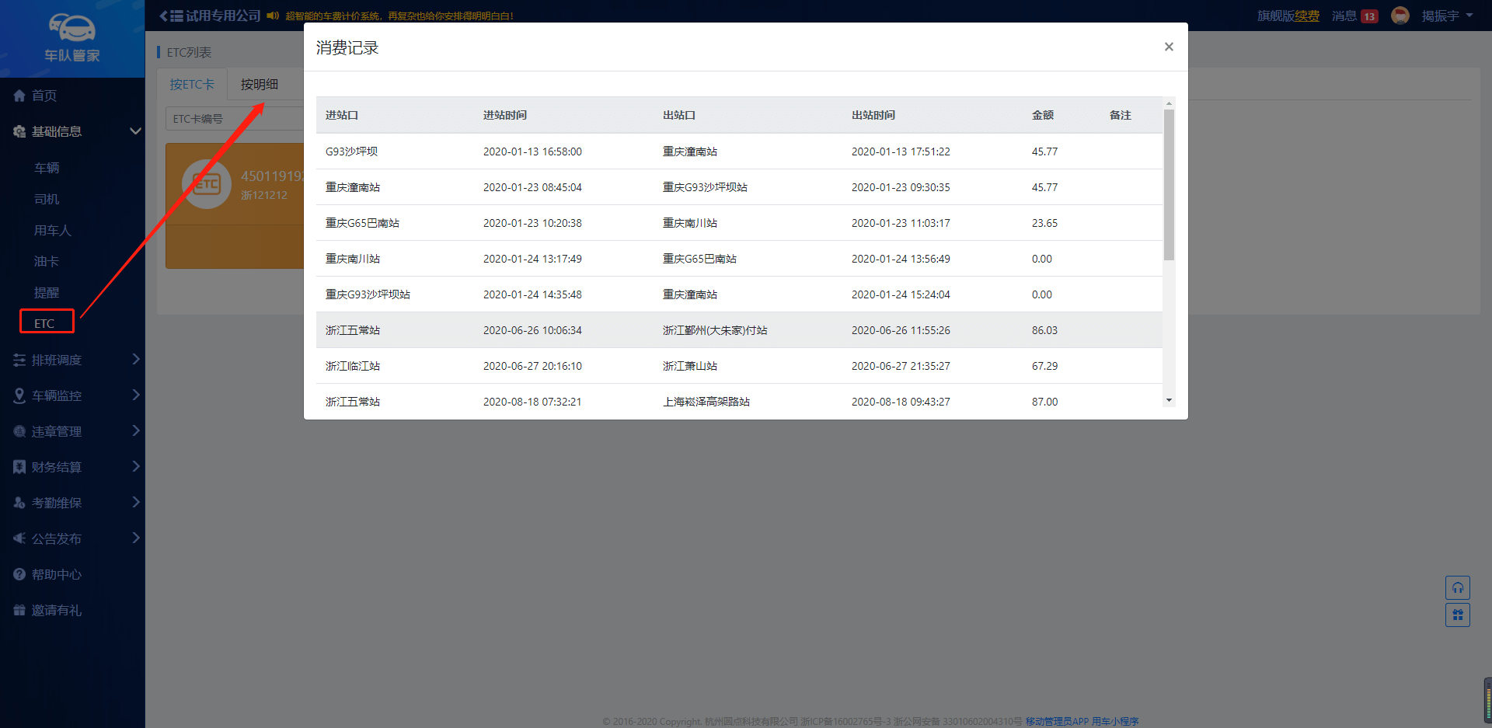The image size is (1492, 728).
Task: Click the 帮助中心 question mark icon
Action: [19, 574]
